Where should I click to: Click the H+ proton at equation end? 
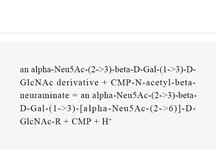tap(107, 121)
